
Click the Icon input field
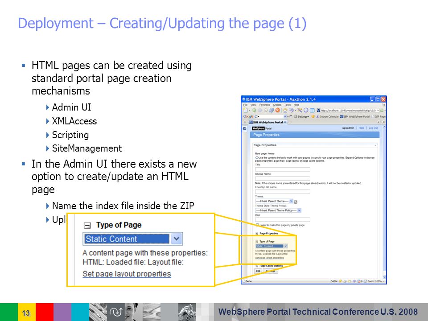tap(283, 220)
